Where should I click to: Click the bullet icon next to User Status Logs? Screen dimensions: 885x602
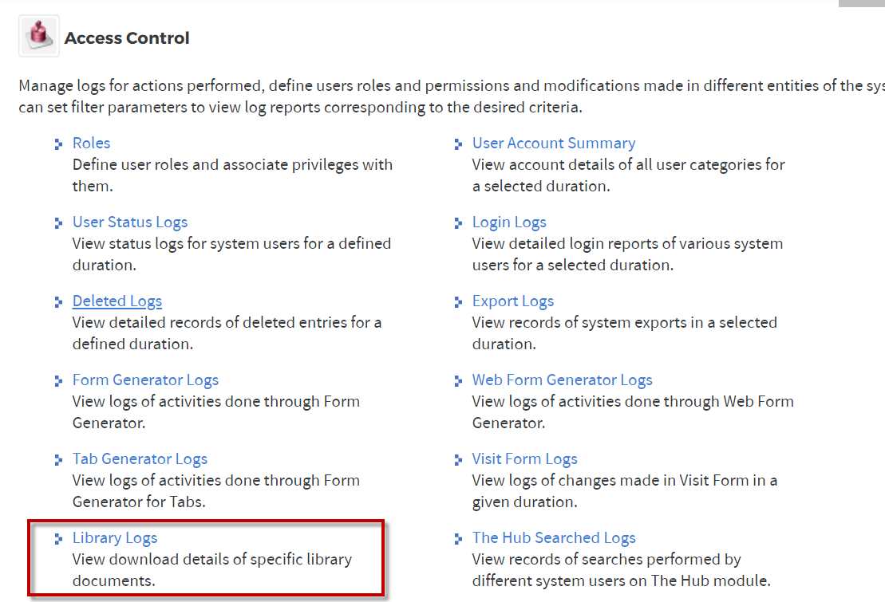[x=58, y=223]
